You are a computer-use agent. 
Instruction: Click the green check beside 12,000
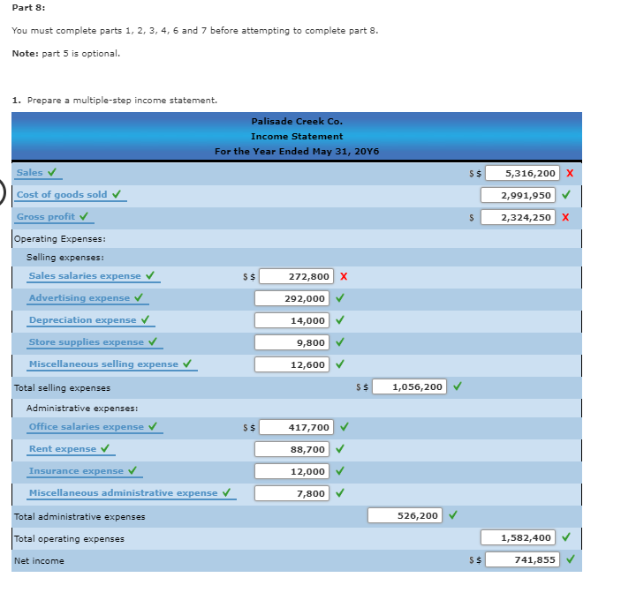click(340, 471)
